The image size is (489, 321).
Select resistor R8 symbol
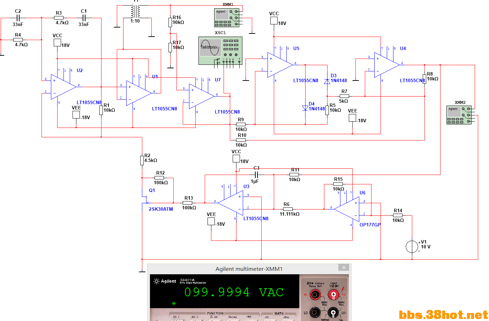(x=424, y=79)
